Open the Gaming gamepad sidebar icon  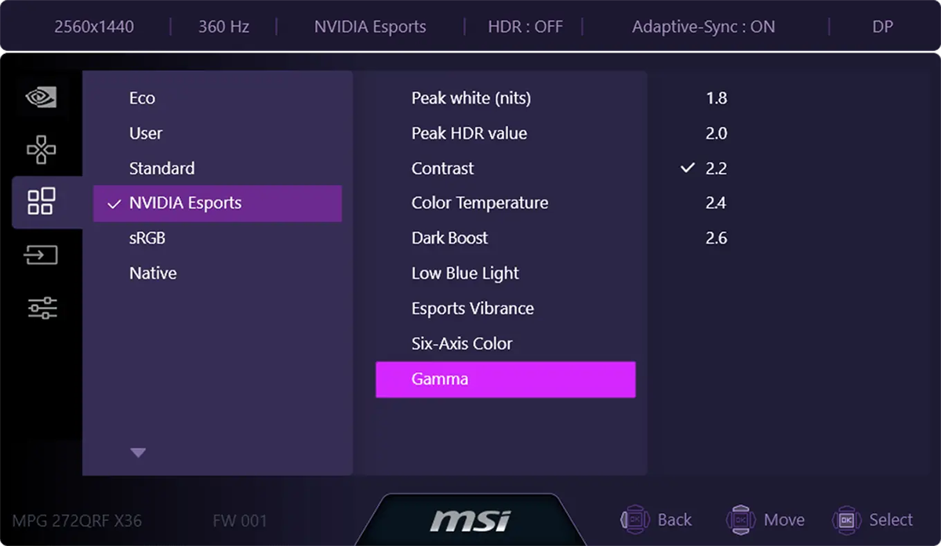tap(42, 149)
